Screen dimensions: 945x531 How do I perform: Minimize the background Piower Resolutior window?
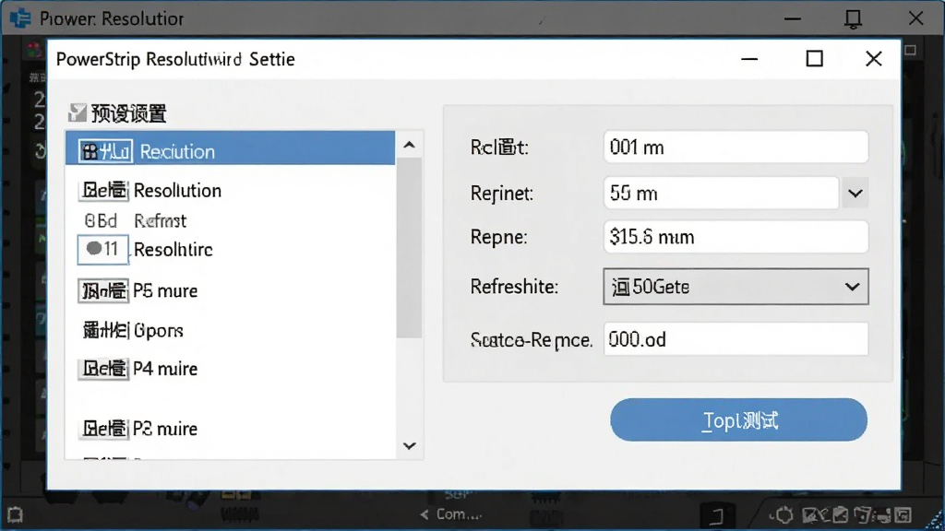point(792,18)
